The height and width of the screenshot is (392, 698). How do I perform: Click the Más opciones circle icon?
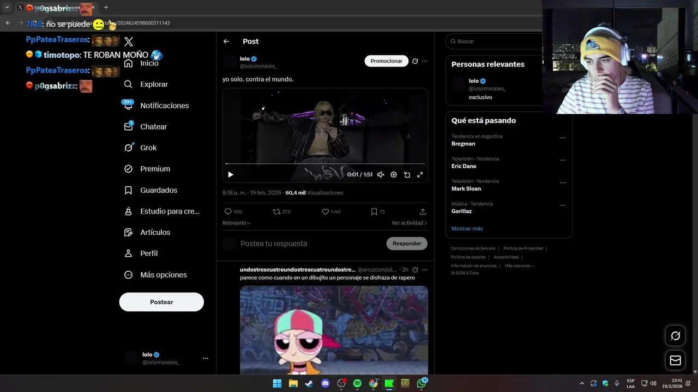click(x=128, y=275)
